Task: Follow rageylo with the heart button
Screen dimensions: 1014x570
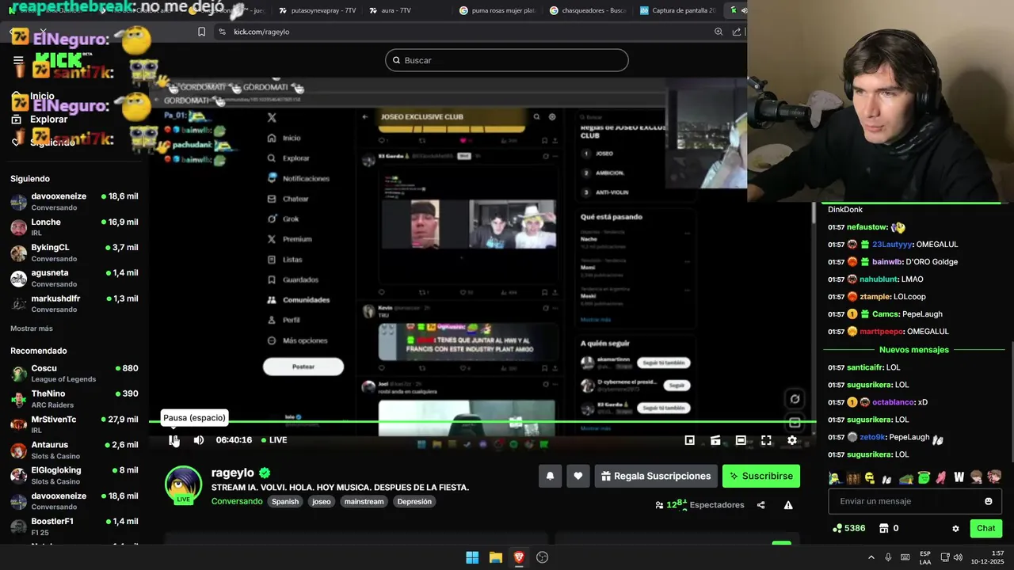Action: pos(578,476)
